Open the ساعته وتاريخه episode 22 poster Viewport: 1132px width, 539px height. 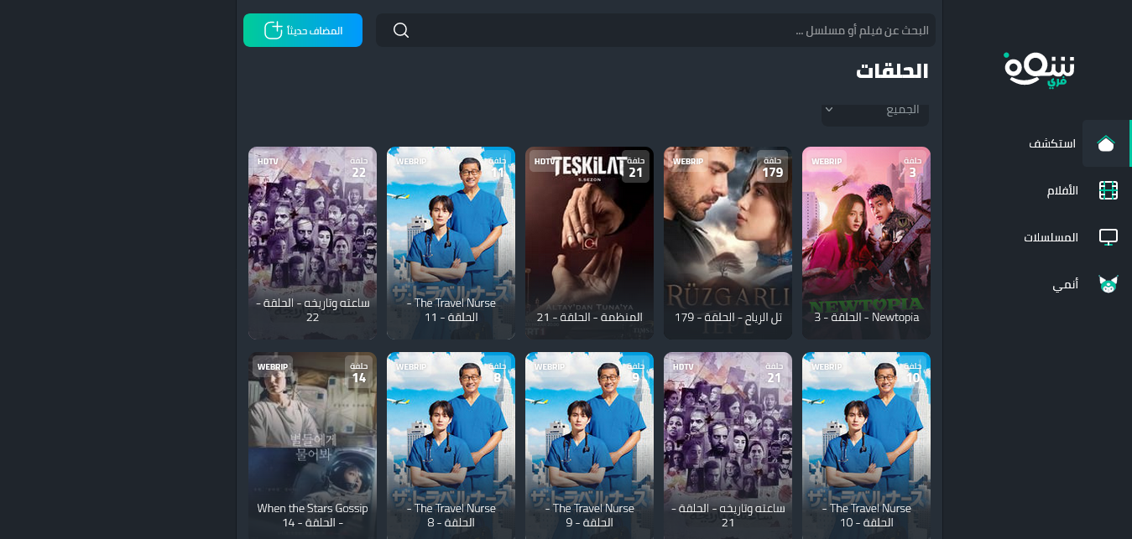(x=312, y=243)
